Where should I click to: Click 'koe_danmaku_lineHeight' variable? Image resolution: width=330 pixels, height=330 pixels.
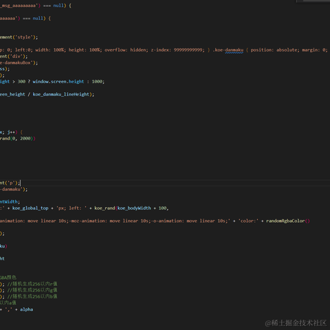tap(61, 94)
